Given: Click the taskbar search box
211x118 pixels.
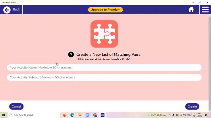Looking at the screenshot, I should coord(34,115).
